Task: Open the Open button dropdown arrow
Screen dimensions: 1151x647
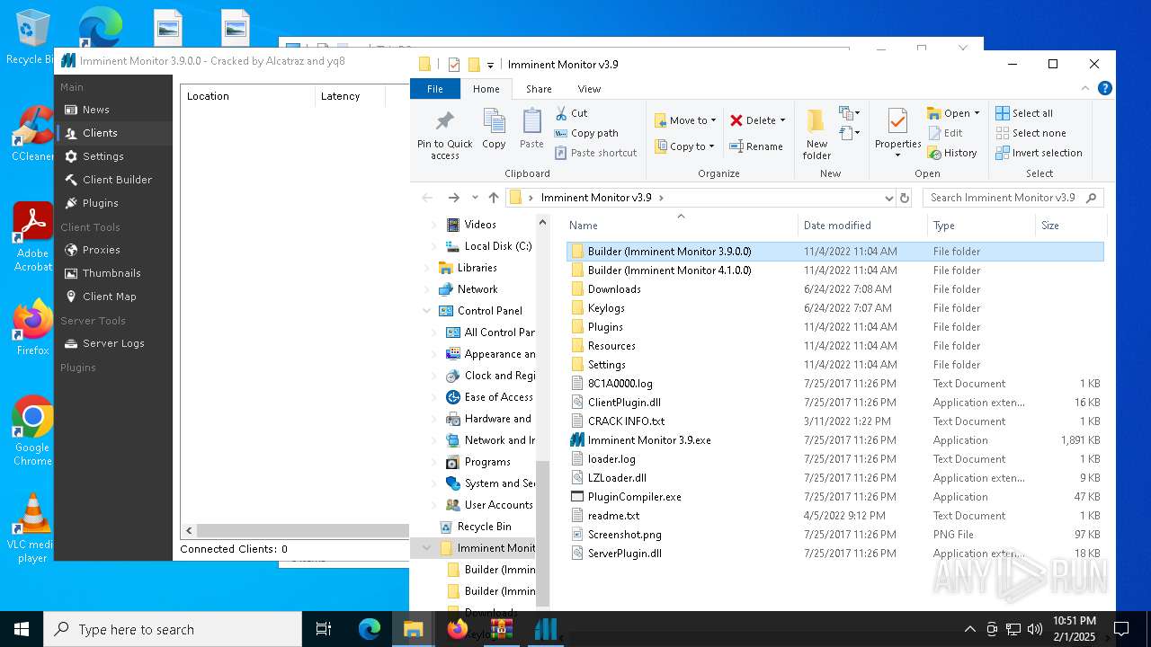Action: tap(977, 113)
